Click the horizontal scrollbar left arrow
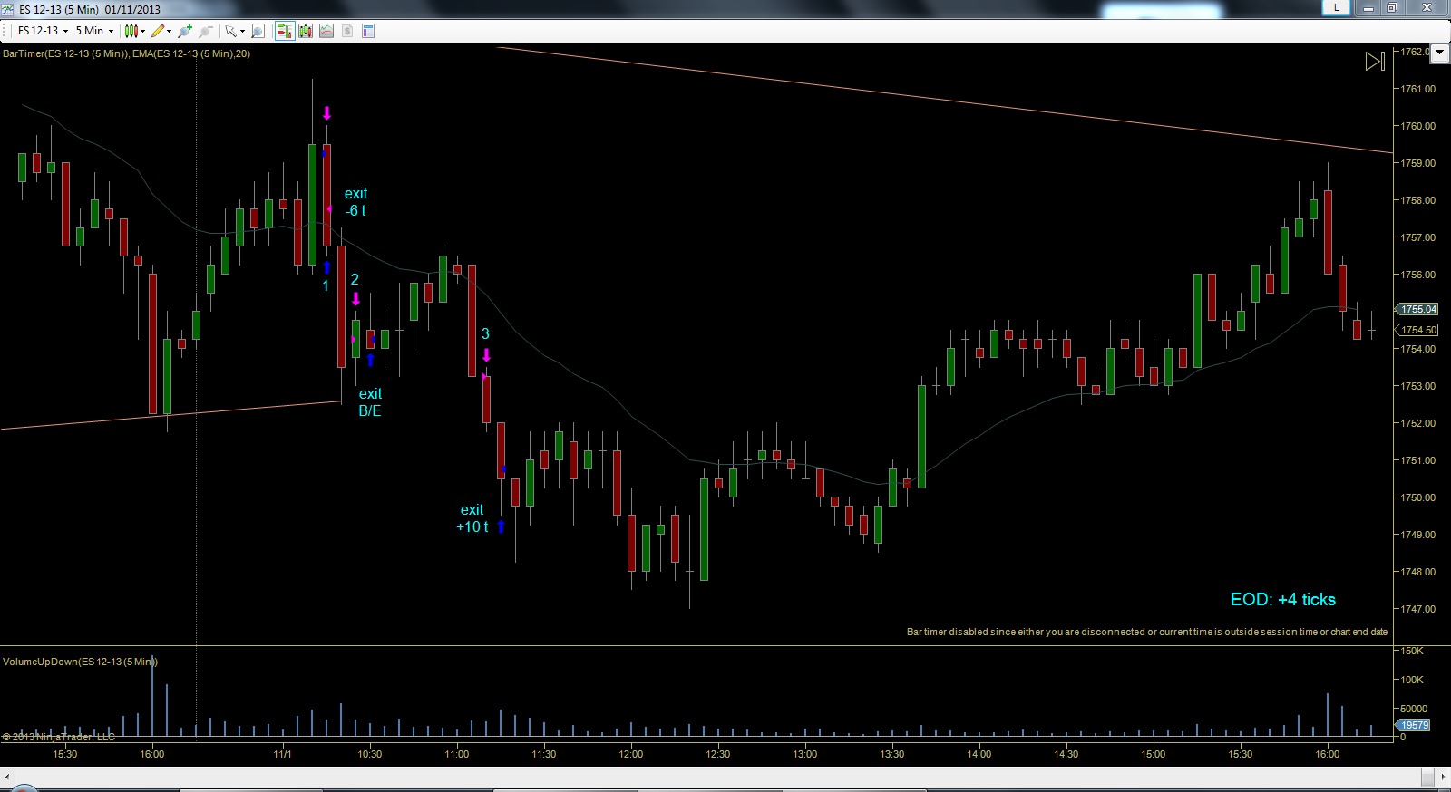This screenshot has height=792, width=1451. tap(6, 777)
